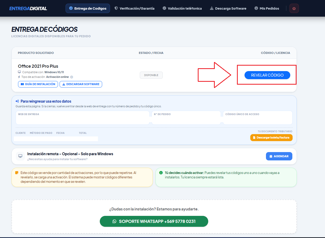Click the TOTAL label
325x238 pixels.
[x=83, y=133]
